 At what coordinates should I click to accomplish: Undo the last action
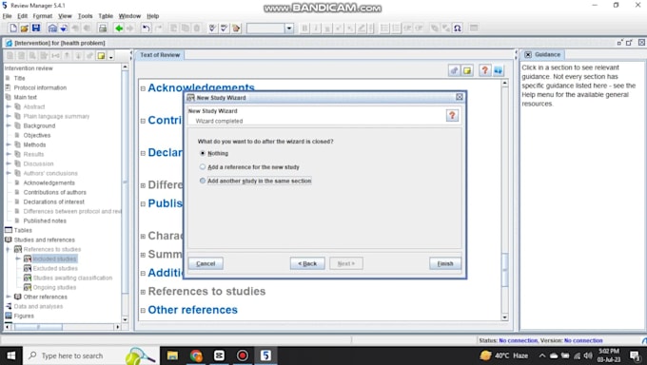point(147,29)
